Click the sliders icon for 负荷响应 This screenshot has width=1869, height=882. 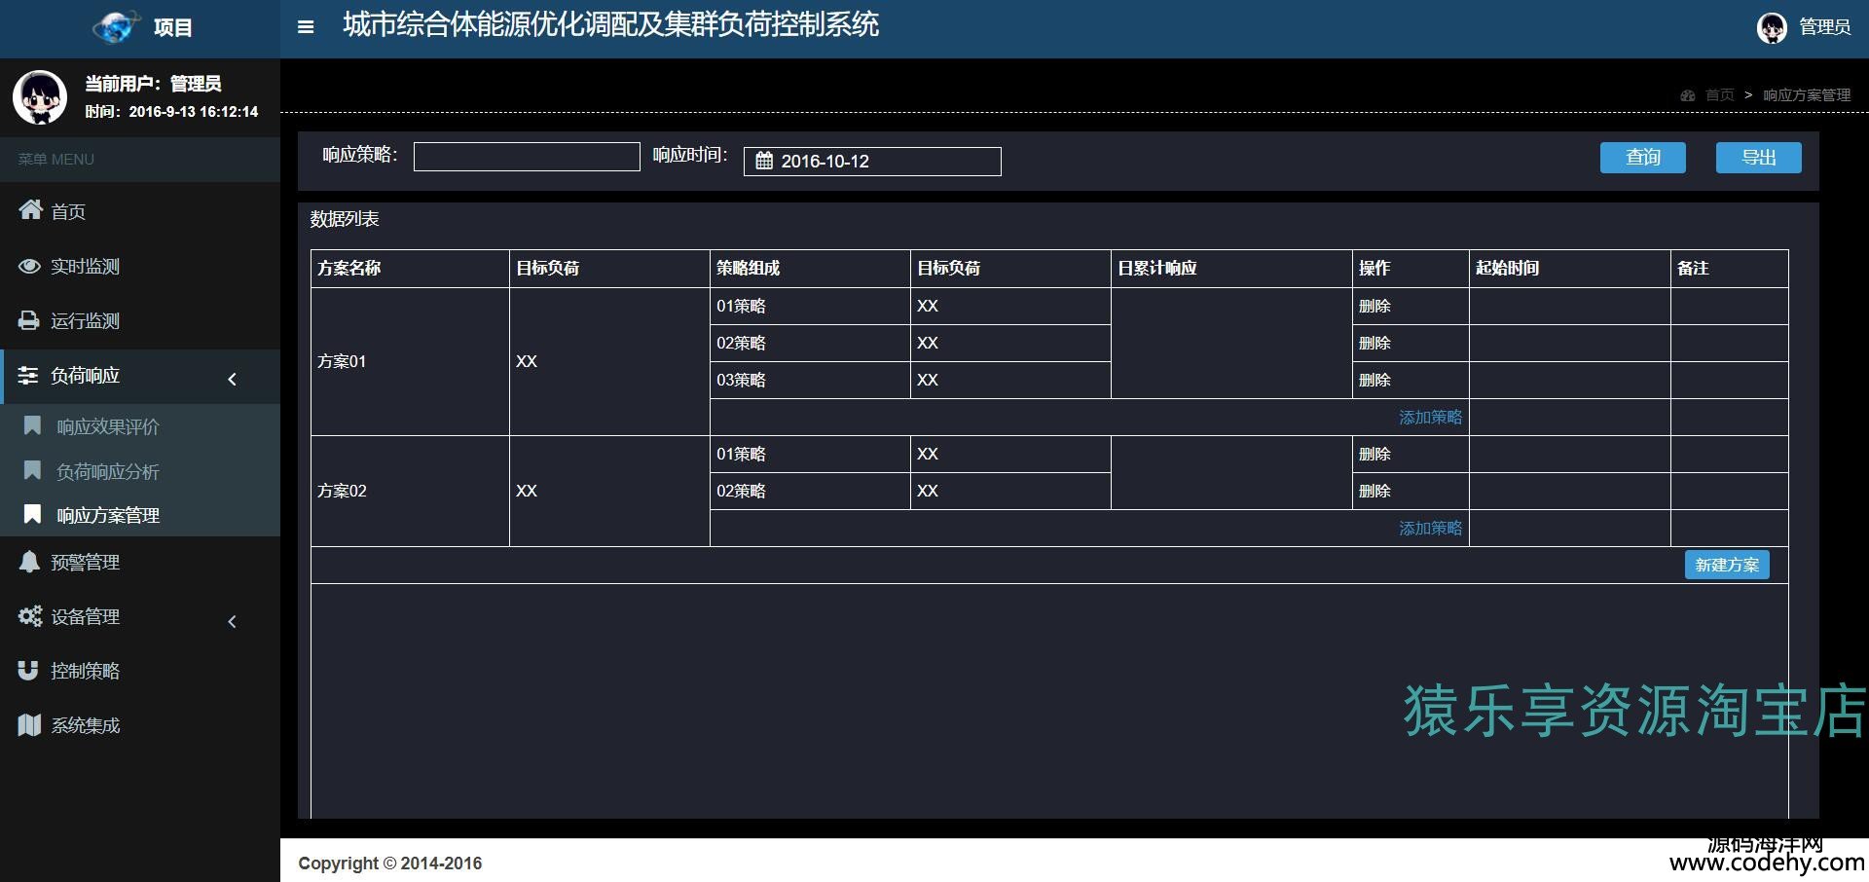[28, 375]
